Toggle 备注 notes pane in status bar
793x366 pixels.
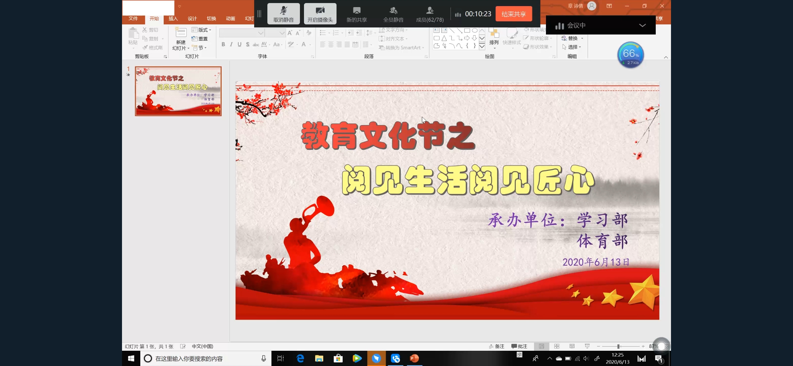(x=496, y=346)
